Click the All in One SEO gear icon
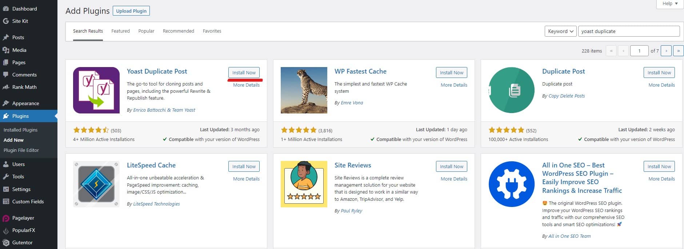 click(x=512, y=184)
